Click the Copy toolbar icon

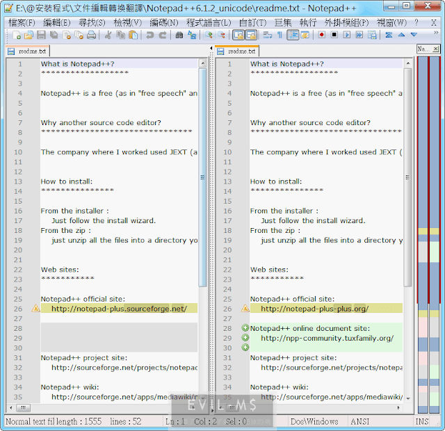(x=120, y=35)
